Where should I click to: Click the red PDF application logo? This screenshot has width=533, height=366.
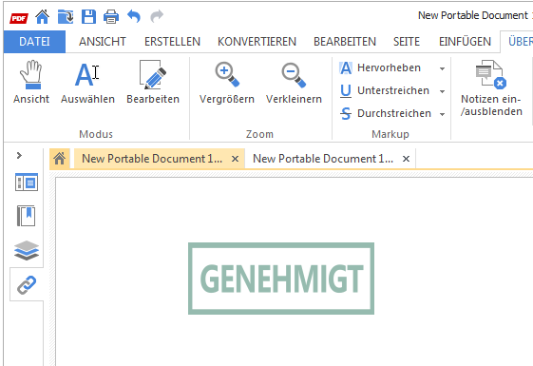coord(19,18)
